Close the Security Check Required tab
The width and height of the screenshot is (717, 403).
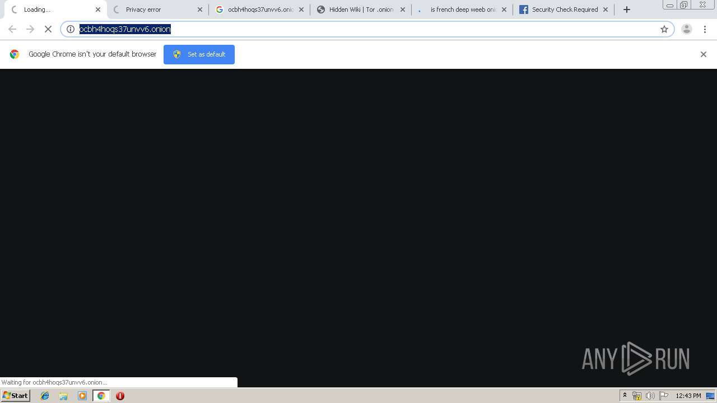(606, 10)
